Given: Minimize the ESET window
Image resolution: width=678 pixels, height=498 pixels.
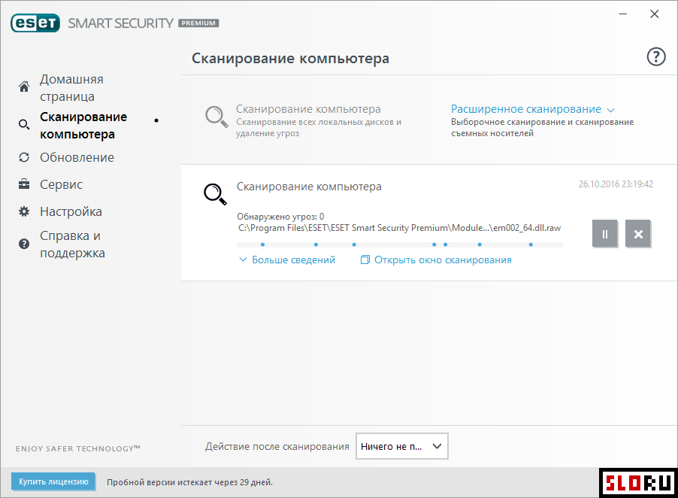Looking at the screenshot, I should [622, 14].
